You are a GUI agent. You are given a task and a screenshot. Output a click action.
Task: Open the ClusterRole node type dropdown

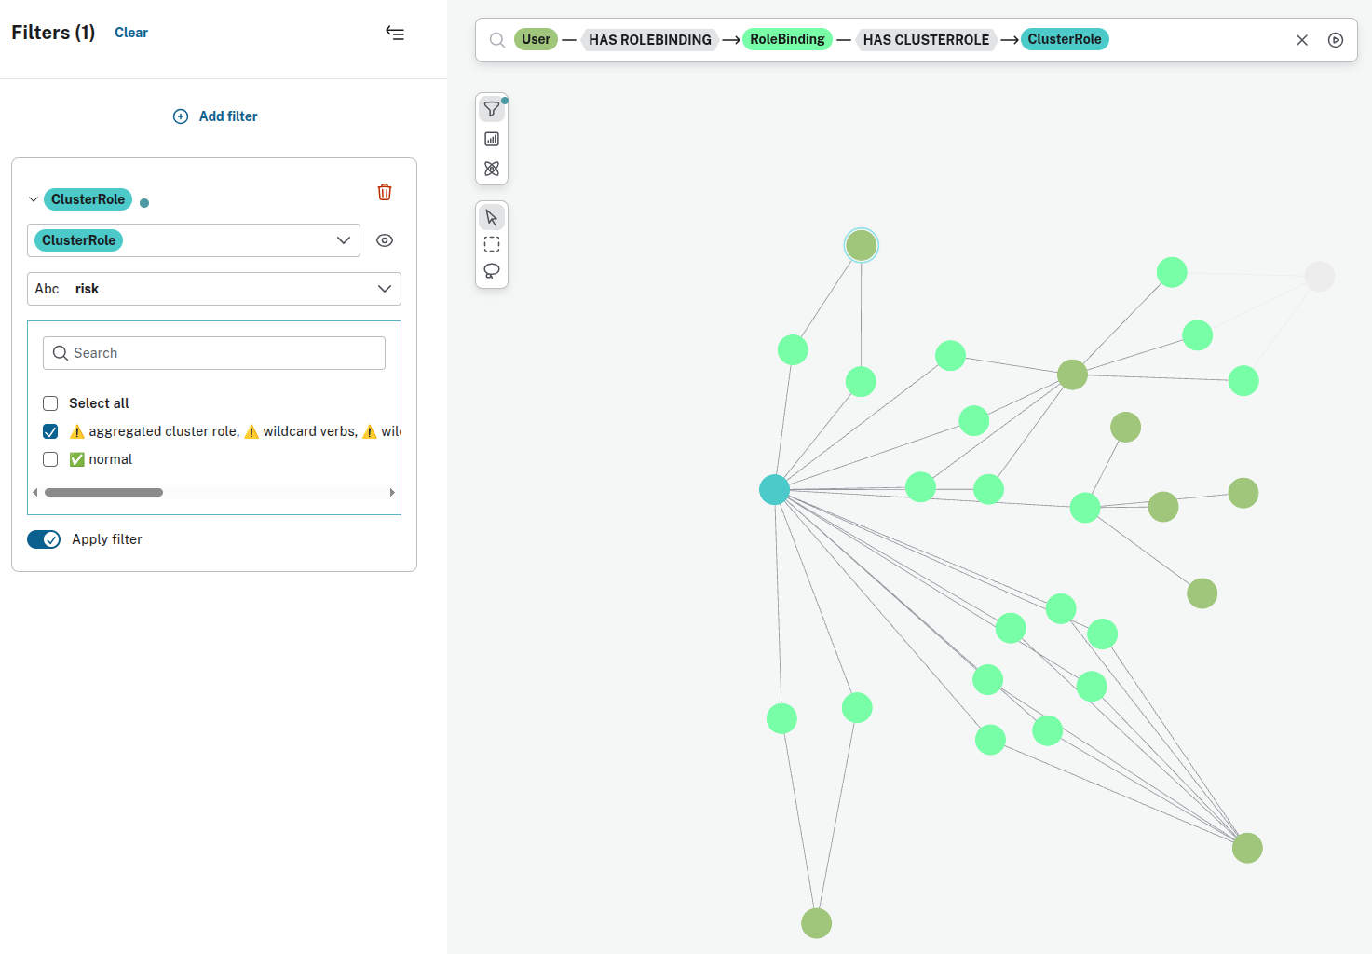(343, 240)
